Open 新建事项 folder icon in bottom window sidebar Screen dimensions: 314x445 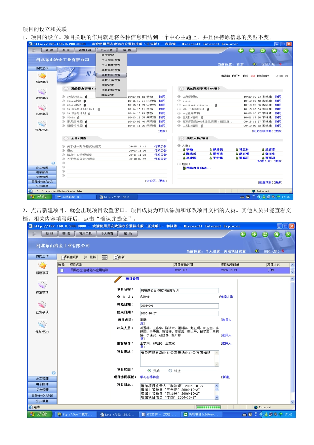(42, 266)
